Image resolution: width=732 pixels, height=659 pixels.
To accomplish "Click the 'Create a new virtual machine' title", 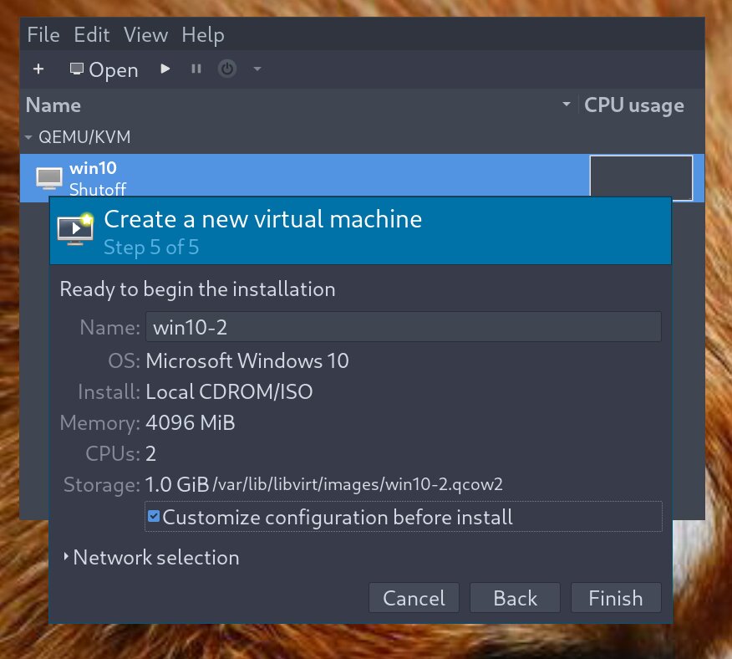I will point(263,219).
